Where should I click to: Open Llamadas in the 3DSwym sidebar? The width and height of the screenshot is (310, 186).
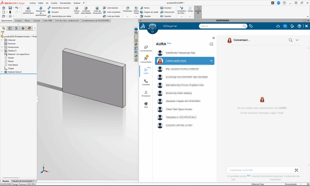146,82
